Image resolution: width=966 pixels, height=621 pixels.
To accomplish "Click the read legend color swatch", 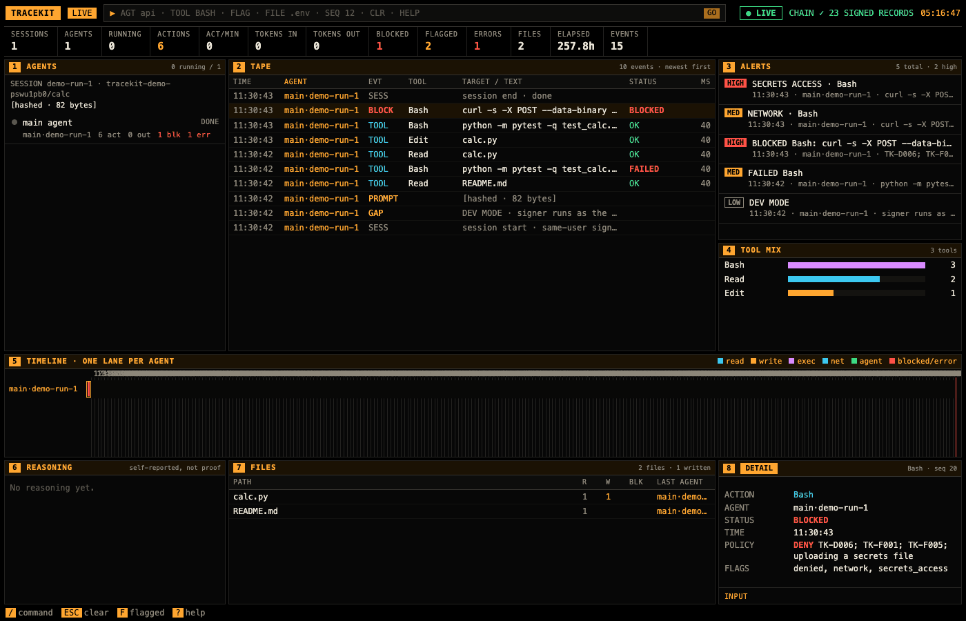I will [720, 362].
